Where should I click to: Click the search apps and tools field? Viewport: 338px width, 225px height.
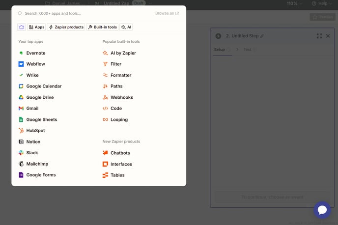click(x=86, y=13)
